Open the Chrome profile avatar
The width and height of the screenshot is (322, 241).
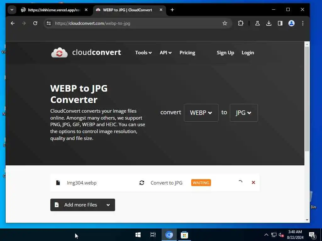[291, 23]
